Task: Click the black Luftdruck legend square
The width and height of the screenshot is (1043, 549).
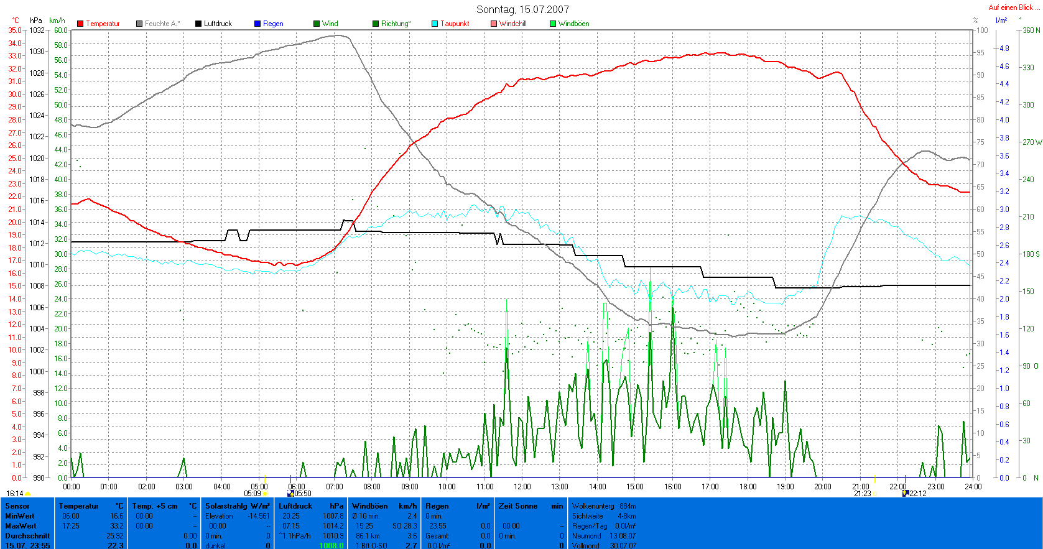Action: [x=198, y=24]
